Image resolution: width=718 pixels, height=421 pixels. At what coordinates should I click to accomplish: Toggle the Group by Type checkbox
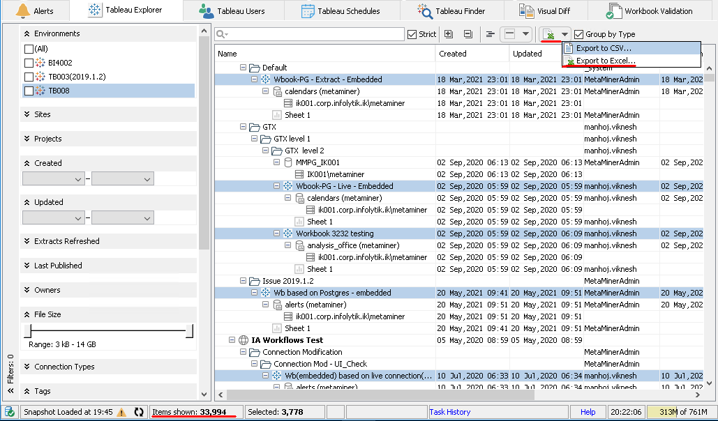(x=579, y=34)
